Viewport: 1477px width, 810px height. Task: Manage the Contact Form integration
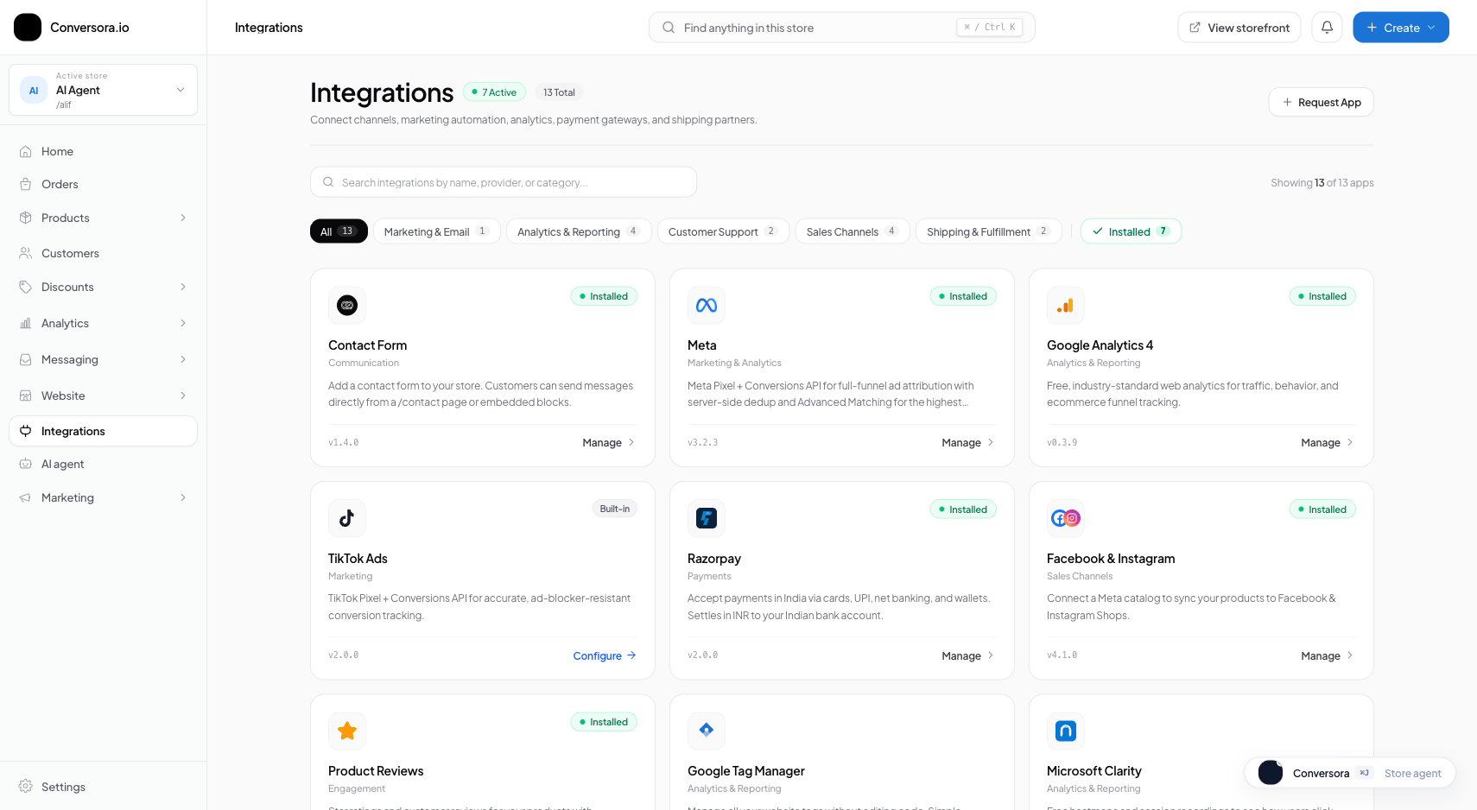coord(609,442)
